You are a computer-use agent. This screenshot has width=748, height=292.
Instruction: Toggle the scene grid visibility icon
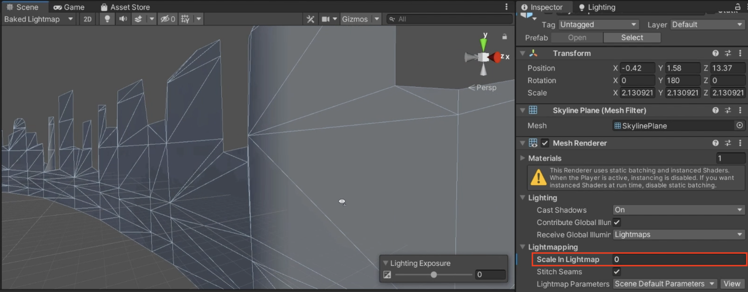185,19
